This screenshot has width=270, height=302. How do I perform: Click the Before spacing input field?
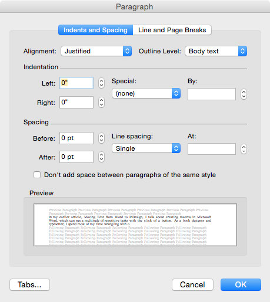76,138
